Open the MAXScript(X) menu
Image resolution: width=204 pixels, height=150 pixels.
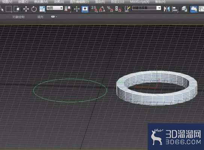coord(140,2)
